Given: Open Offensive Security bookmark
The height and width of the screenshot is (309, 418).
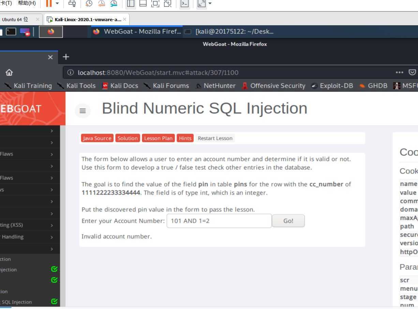Looking at the screenshot, I should point(273,86).
